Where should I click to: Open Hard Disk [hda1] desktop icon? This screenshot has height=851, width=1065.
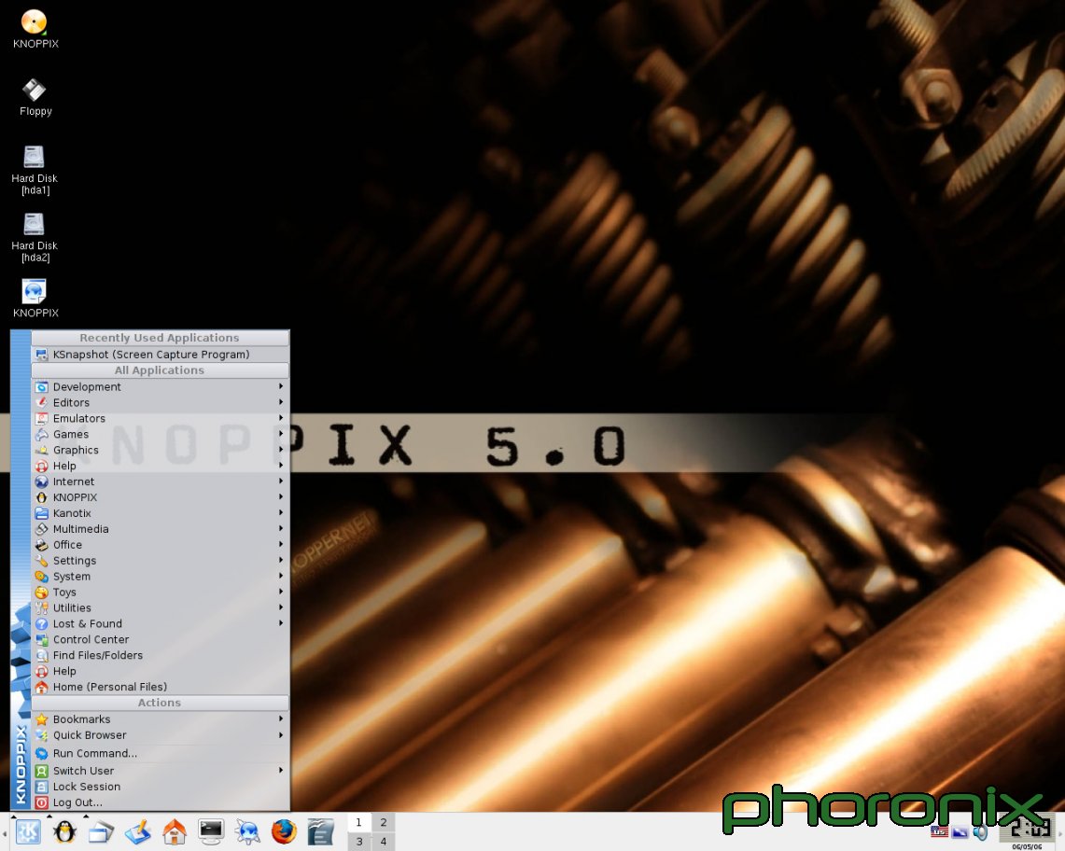tap(35, 158)
